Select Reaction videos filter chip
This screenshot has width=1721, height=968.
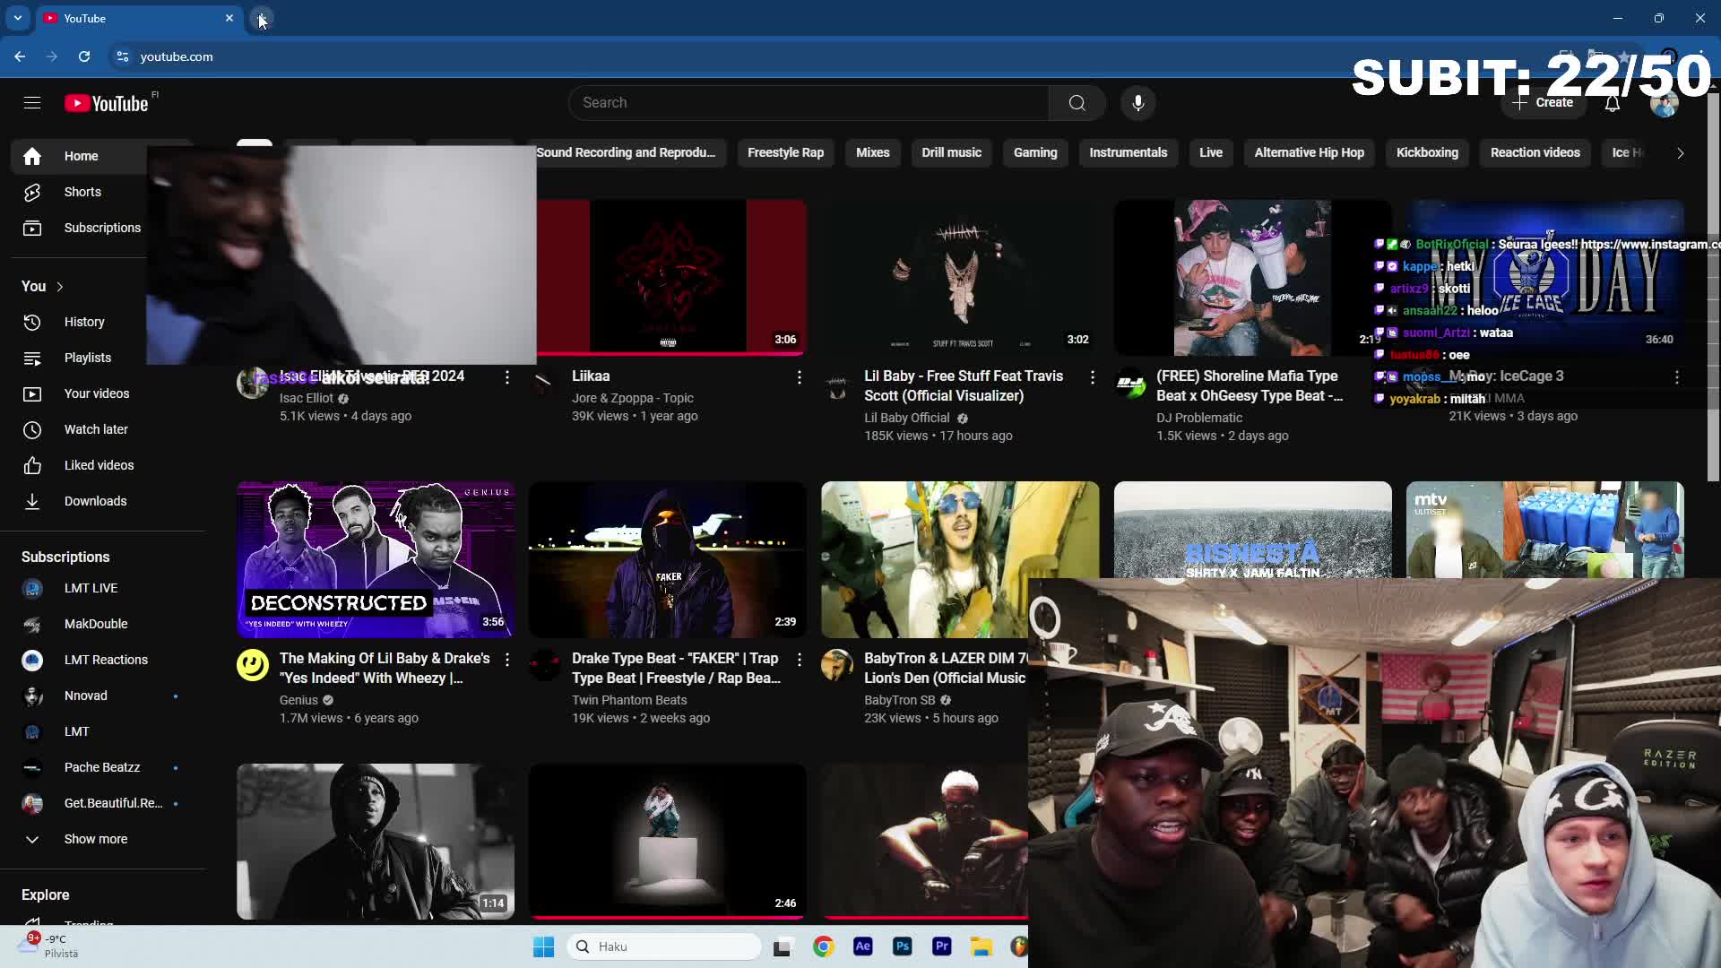click(1535, 152)
